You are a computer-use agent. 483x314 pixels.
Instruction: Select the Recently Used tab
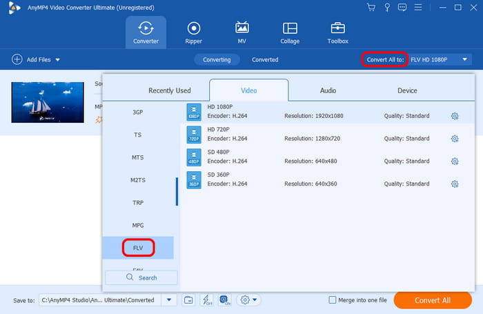click(x=170, y=90)
